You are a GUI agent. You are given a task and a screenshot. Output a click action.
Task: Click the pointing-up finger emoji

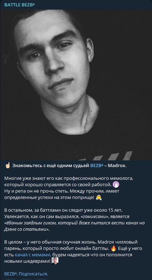[7, 166]
